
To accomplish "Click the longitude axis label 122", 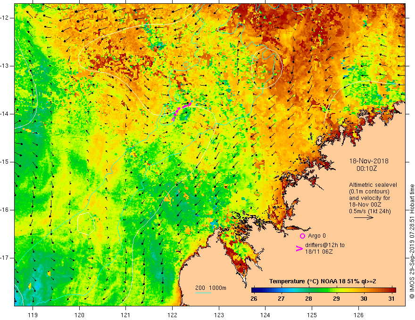I will (172, 315).
